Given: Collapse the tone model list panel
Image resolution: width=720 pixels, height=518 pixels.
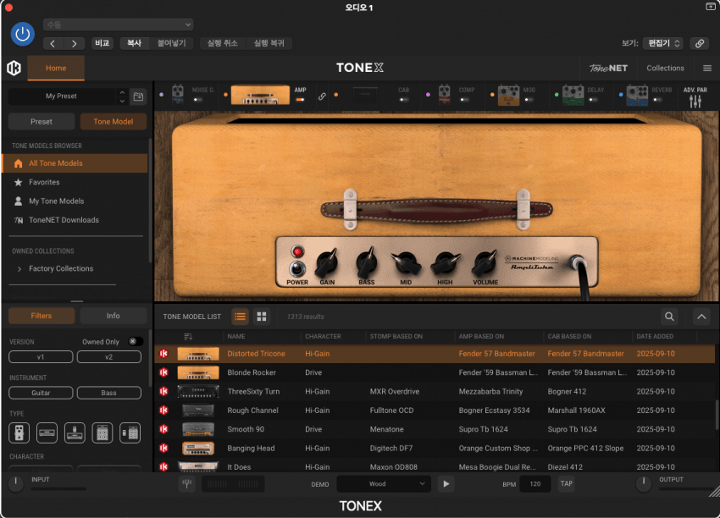Looking at the screenshot, I should point(701,317).
